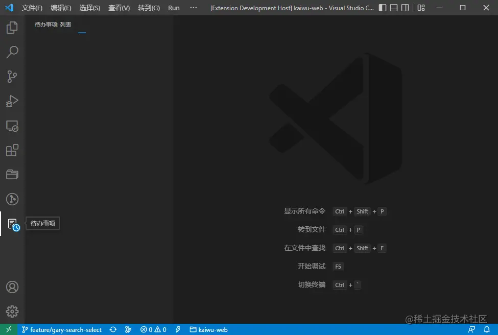Click the 显示所有命令 shortcut label
This screenshot has width=498, height=335.
304,211
